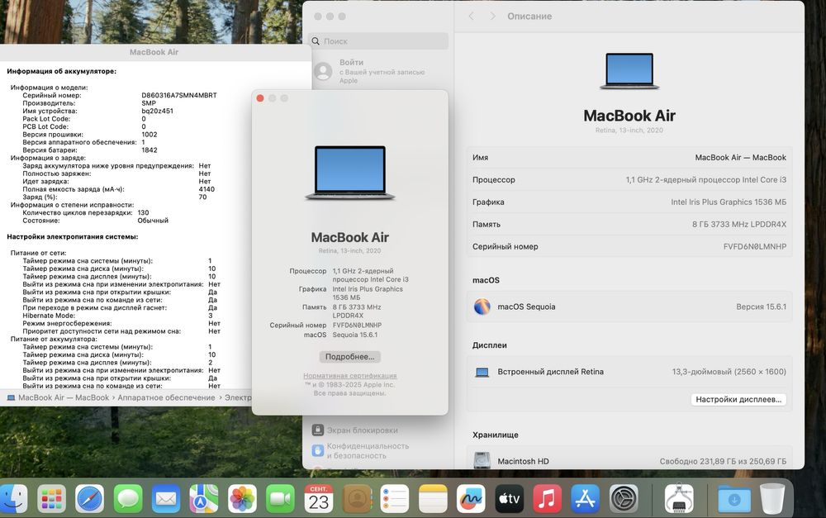Open Настройки дисплеев... button

pyautogui.click(x=738, y=399)
